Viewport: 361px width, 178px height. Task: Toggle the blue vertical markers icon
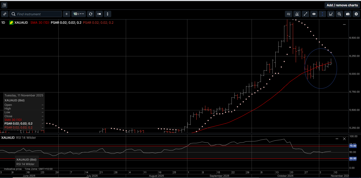click(x=322, y=14)
